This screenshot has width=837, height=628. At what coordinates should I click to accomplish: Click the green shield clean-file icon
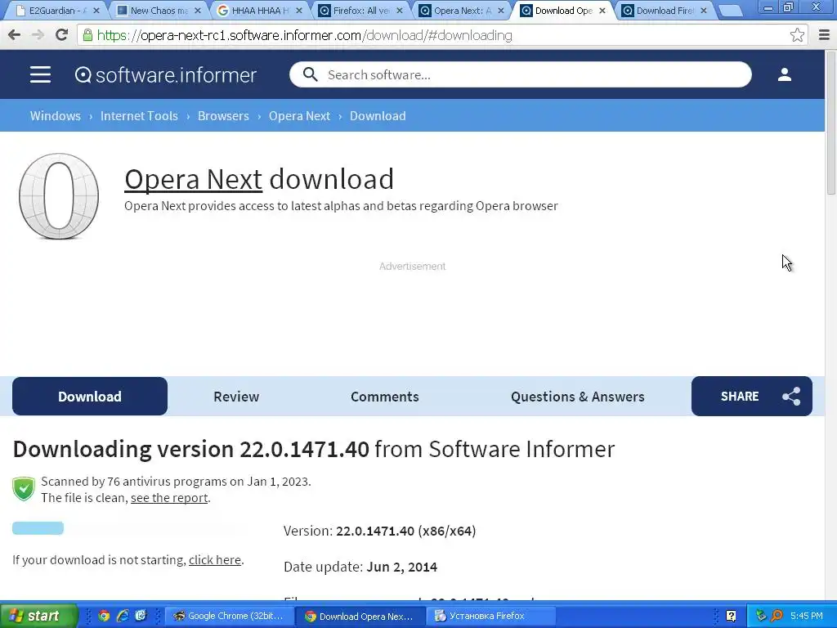24,489
